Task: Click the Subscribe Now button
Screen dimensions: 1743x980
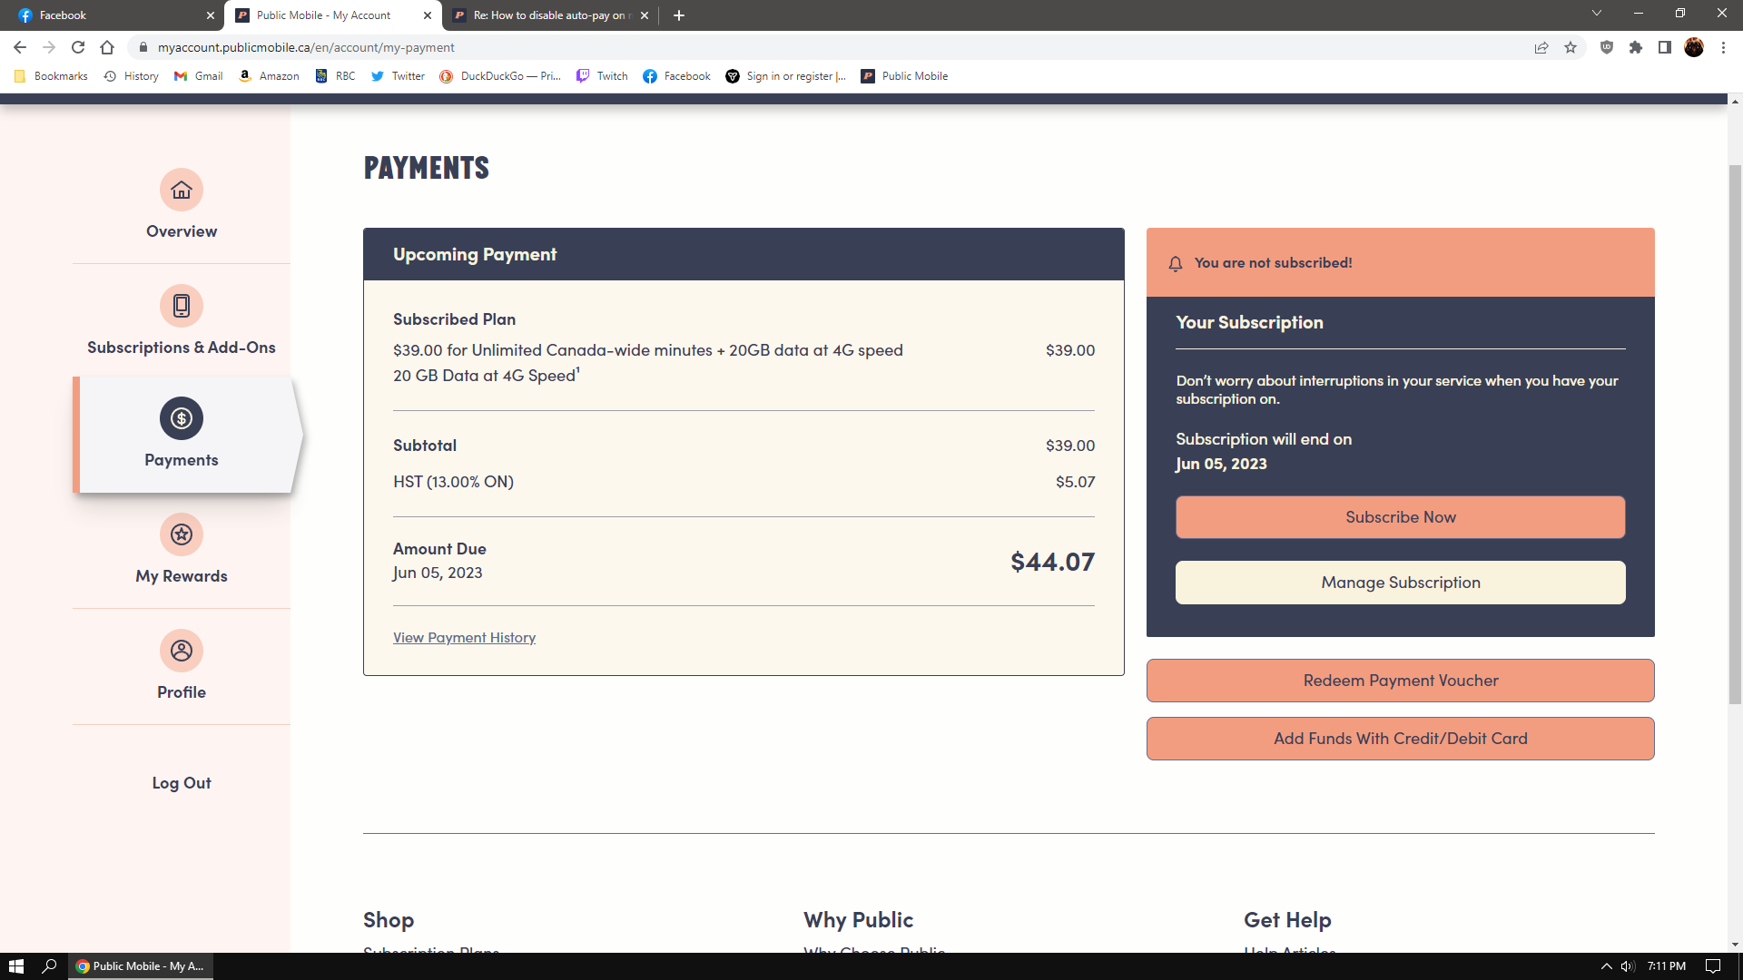Action: [x=1400, y=517]
